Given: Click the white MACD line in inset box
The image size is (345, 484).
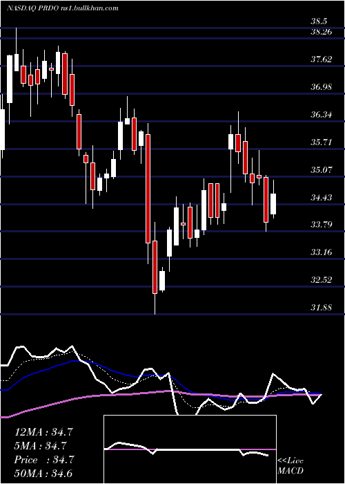Looking at the screenshot, I should [x=186, y=449].
